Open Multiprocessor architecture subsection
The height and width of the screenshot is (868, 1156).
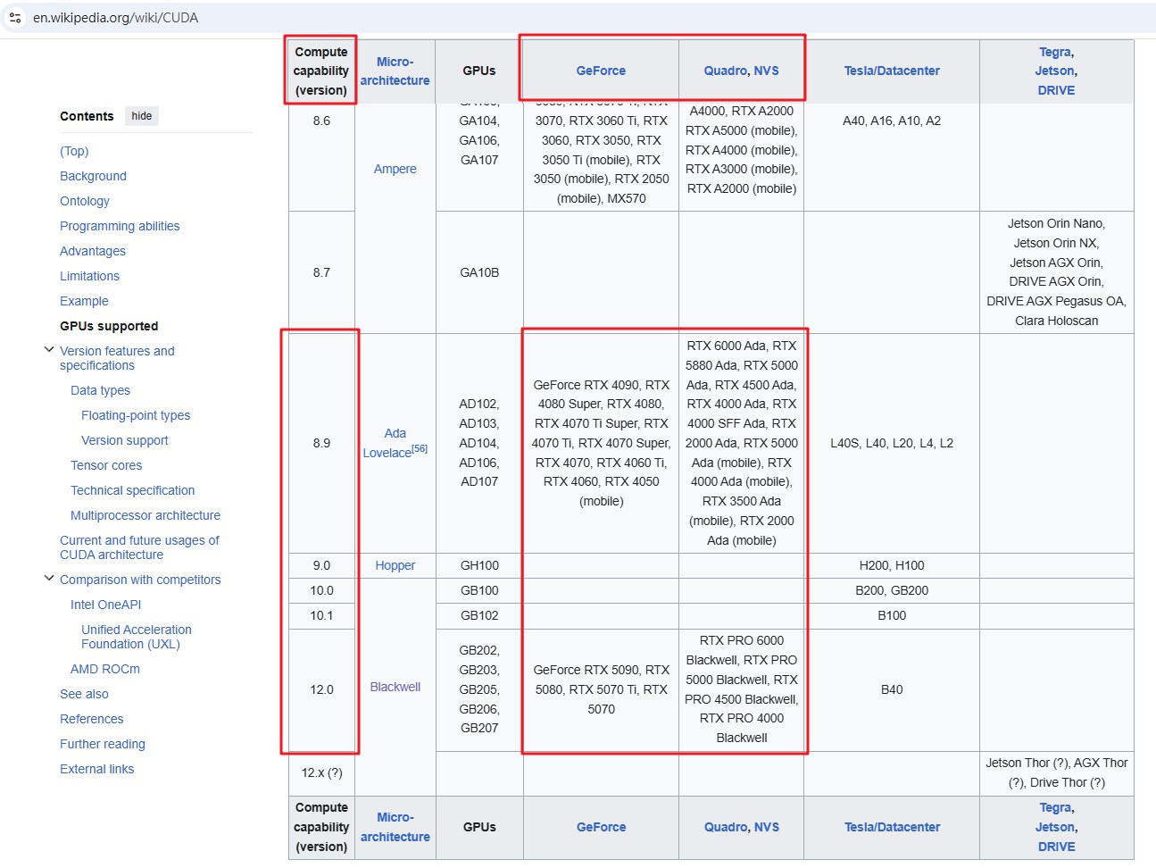tap(146, 515)
